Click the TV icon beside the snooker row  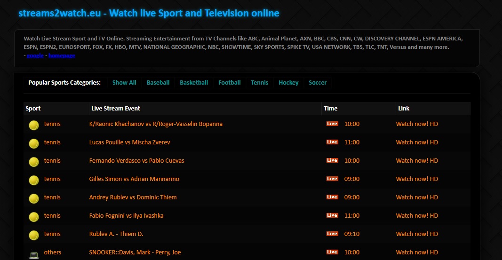tap(34, 254)
